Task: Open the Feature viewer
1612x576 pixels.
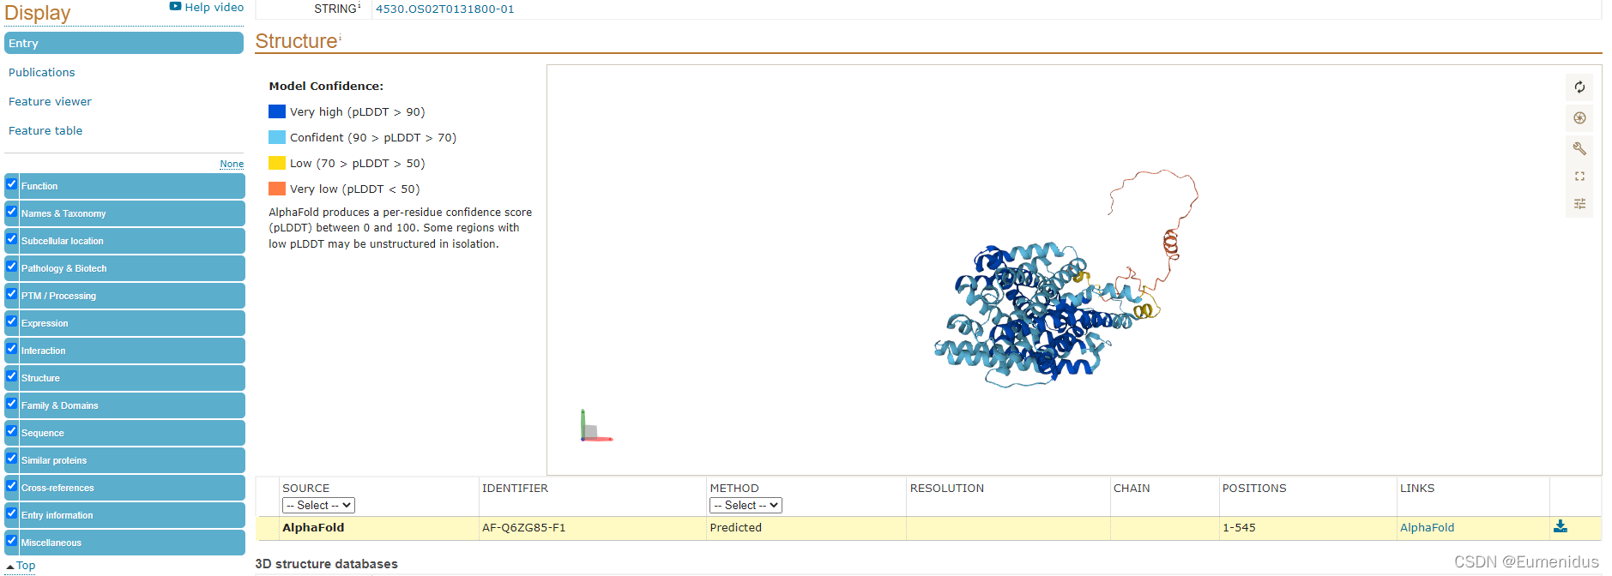Action: 50,102
